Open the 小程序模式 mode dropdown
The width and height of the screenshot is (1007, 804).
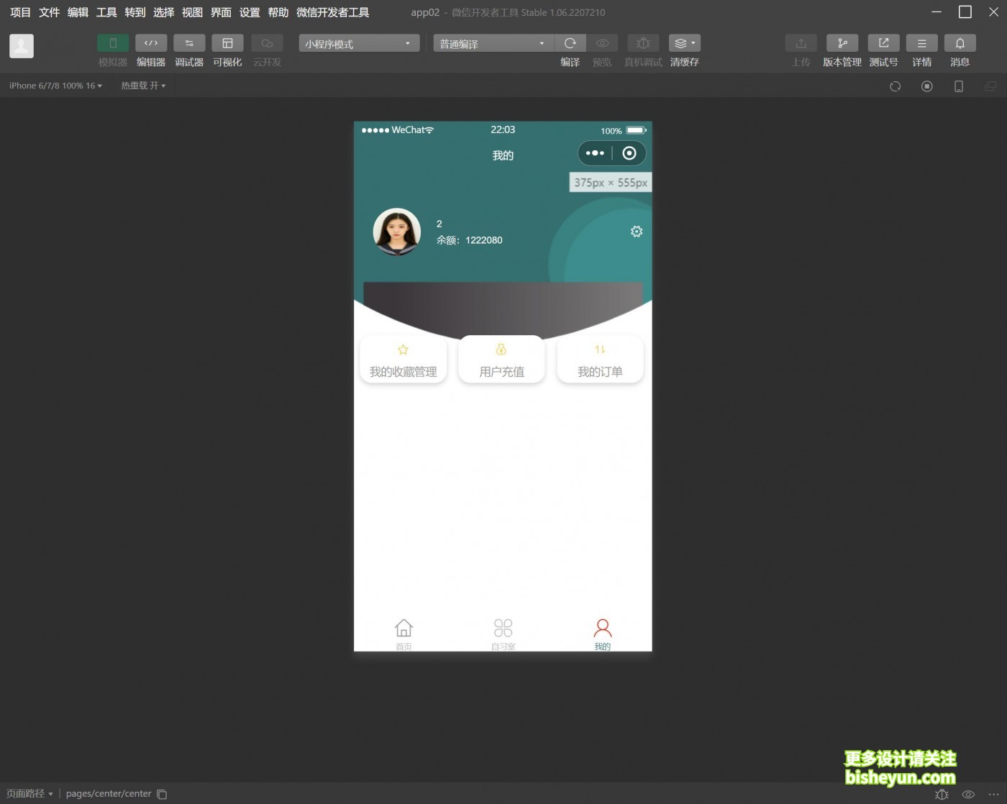[358, 44]
